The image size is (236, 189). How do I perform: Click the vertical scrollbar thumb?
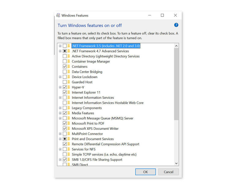(x=177, y=84)
